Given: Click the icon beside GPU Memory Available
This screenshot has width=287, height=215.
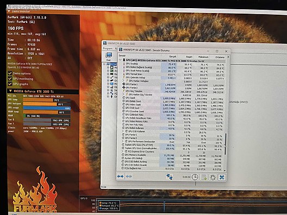Looking at the screenshot, I should tap(123, 155).
